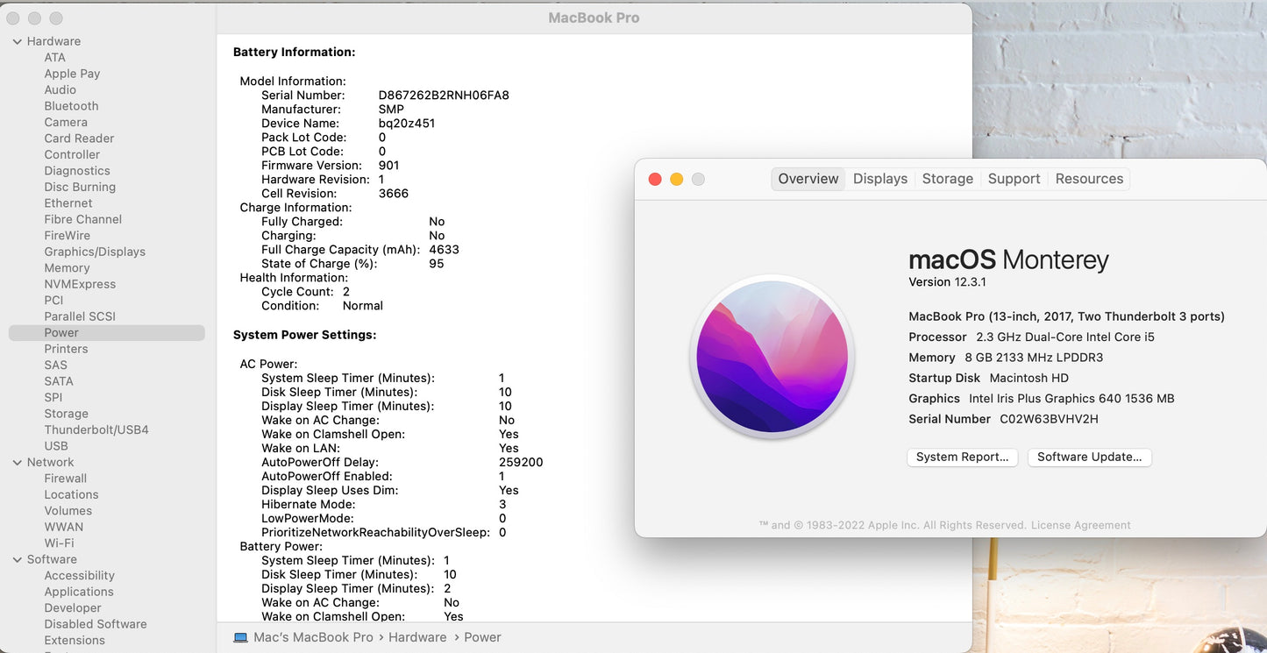1267x653 pixels.
Task: Click the laptop icon in path bar
Action: (x=240, y=637)
